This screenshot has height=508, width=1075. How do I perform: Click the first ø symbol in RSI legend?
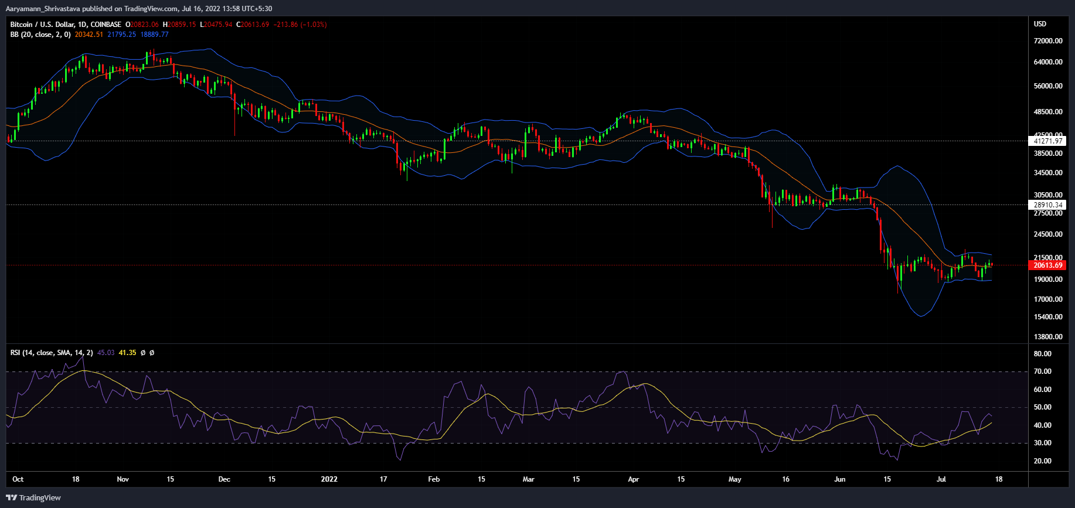(x=143, y=353)
